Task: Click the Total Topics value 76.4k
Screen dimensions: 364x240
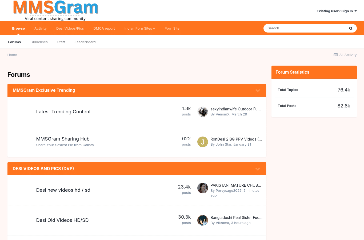Action: point(344,90)
